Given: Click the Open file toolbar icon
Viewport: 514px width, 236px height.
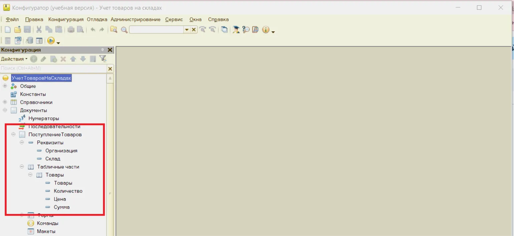Looking at the screenshot, I should tap(17, 30).
